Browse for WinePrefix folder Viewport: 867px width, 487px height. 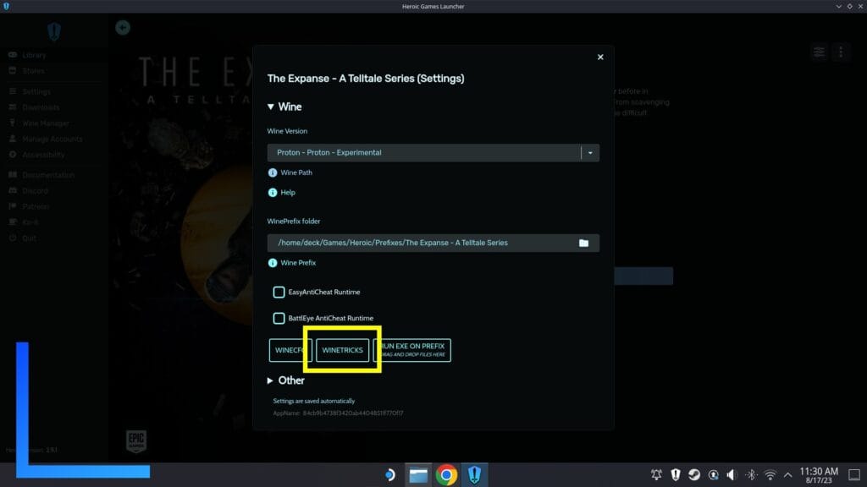pos(583,243)
